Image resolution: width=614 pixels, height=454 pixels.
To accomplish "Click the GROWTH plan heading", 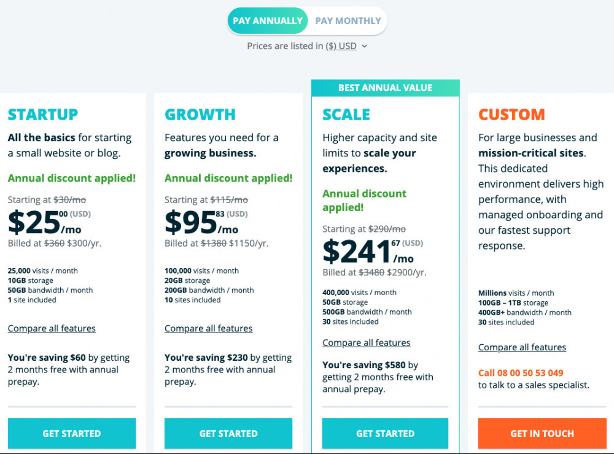I will [x=200, y=115].
